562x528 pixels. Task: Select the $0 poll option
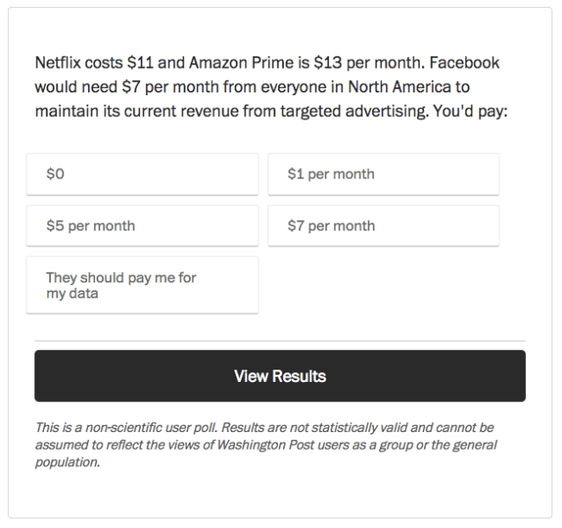tap(142, 174)
